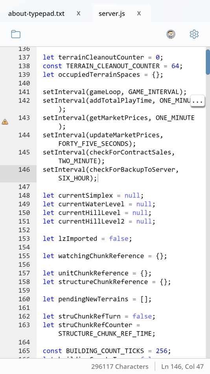210x374 pixels.
Task: Click FORTY_FIVE_SECONDS constant
Action: click(94, 144)
